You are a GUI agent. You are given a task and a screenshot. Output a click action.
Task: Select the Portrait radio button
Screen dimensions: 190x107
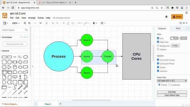[x=159, y=85]
